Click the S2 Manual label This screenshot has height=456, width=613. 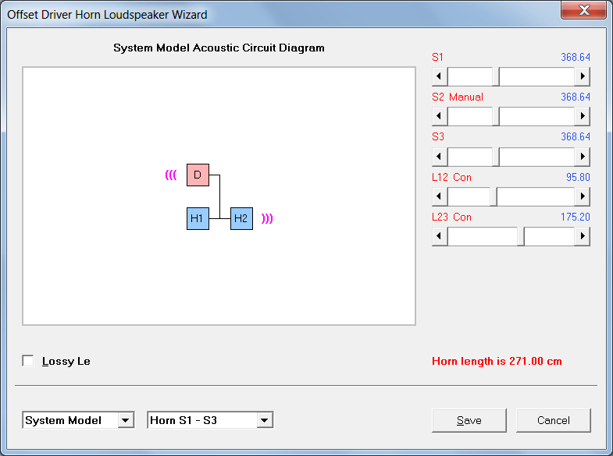click(458, 97)
